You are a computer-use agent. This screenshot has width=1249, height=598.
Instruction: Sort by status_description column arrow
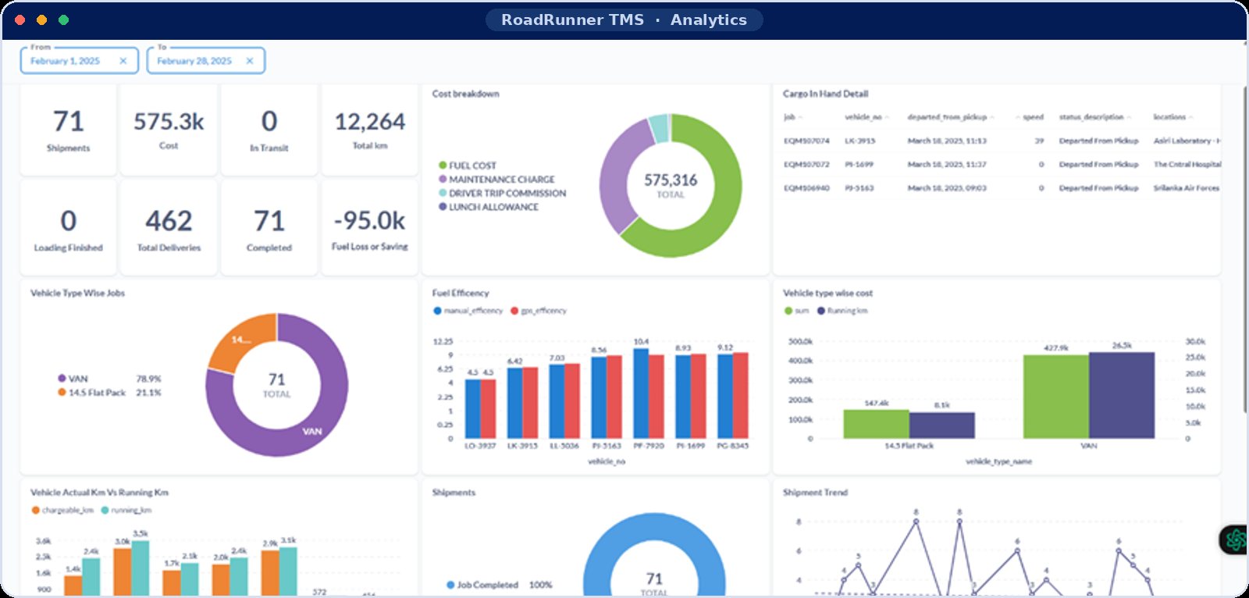pos(1129,118)
